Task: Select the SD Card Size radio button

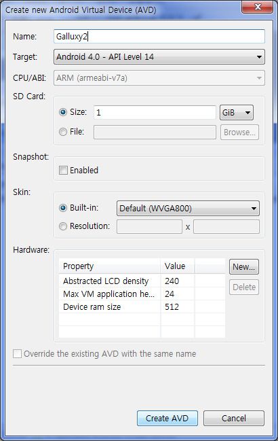Action: (x=63, y=112)
